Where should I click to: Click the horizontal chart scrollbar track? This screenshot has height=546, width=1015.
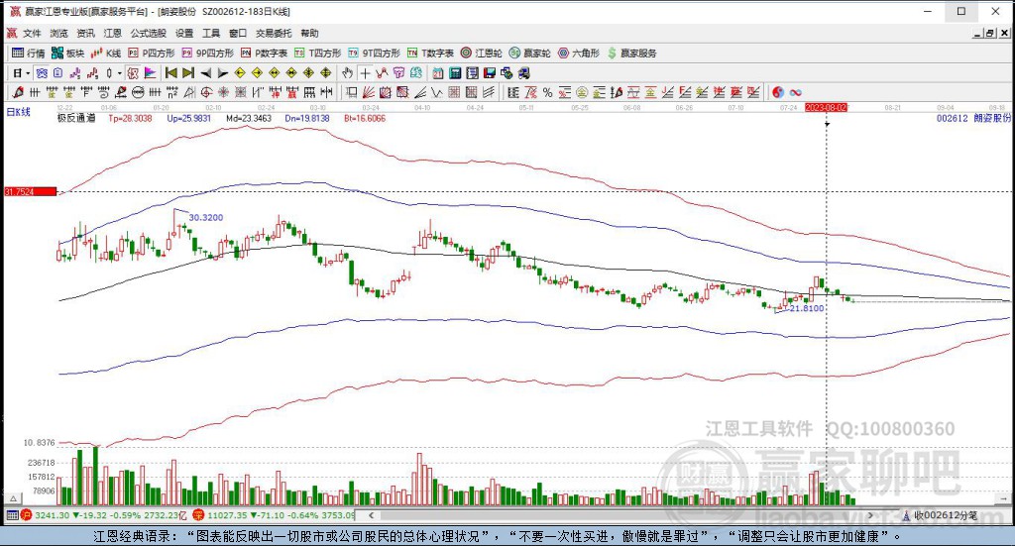click(621, 515)
